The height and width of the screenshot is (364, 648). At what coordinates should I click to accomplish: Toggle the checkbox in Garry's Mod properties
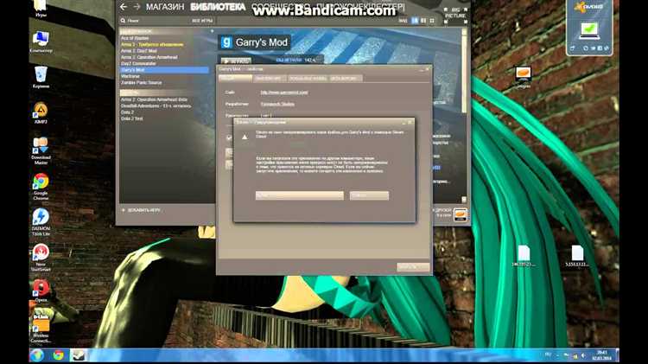[229, 137]
